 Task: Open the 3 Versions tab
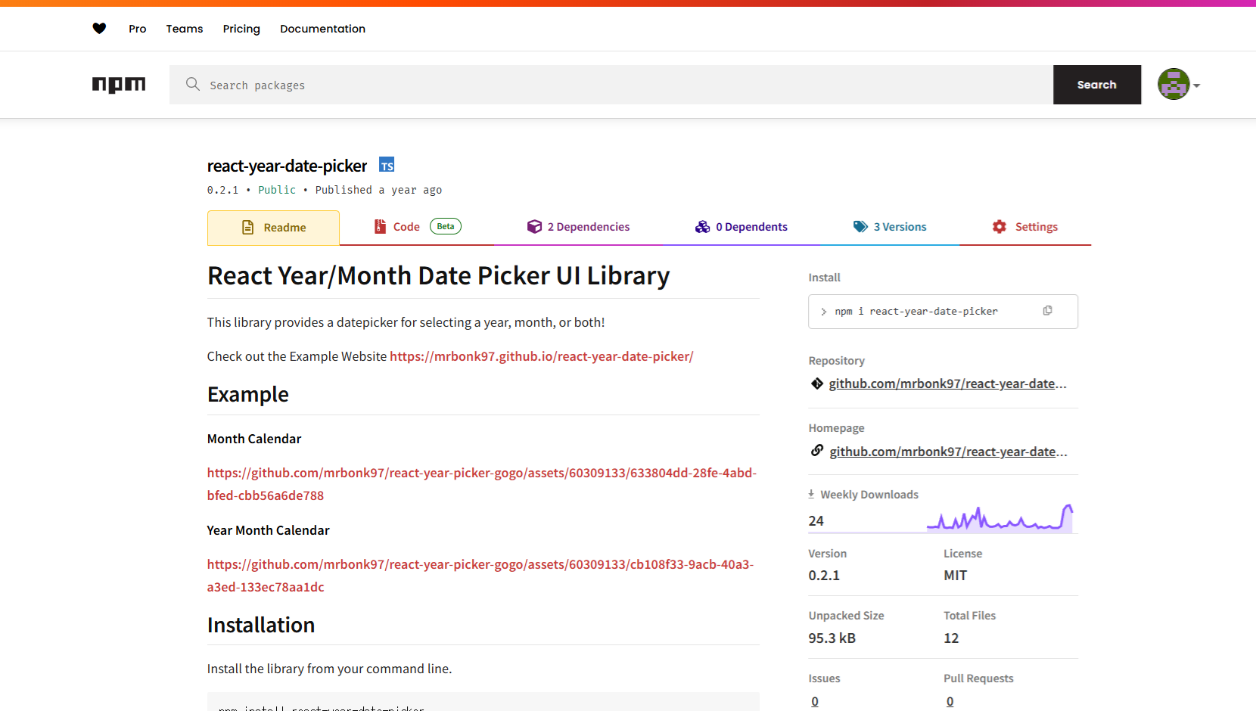pyautogui.click(x=890, y=227)
